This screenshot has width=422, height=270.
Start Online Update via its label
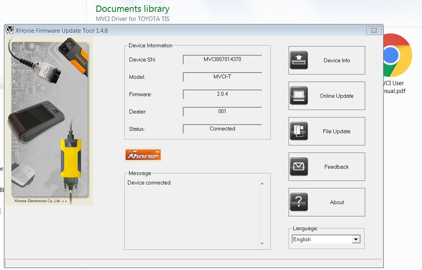[336, 96]
